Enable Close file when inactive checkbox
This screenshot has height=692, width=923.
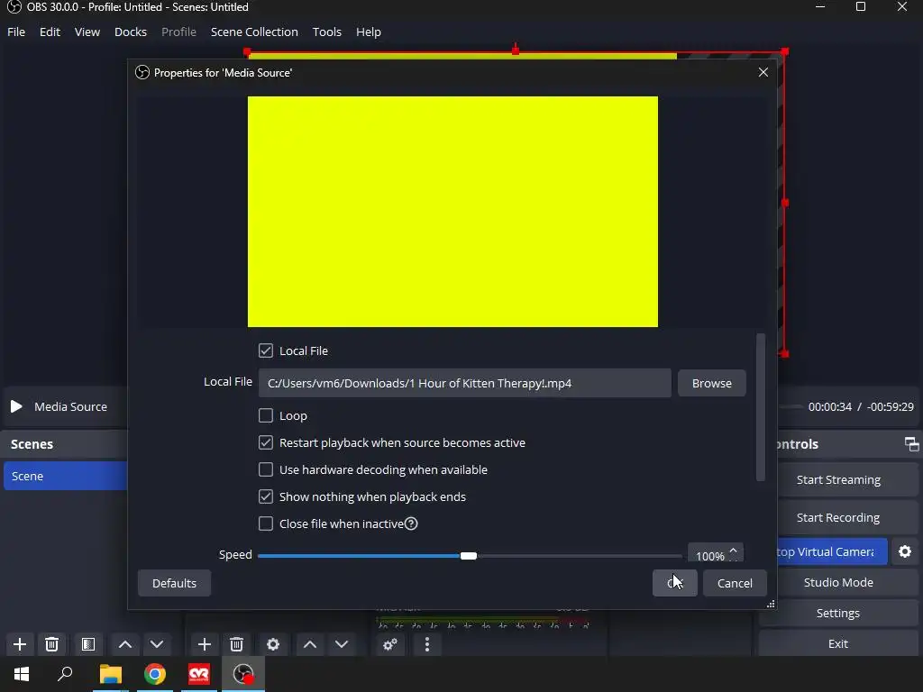(266, 524)
